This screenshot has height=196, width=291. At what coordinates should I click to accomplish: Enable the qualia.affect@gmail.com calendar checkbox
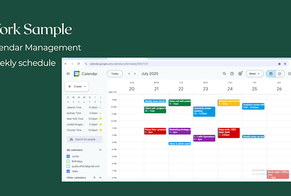click(x=68, y=167)
